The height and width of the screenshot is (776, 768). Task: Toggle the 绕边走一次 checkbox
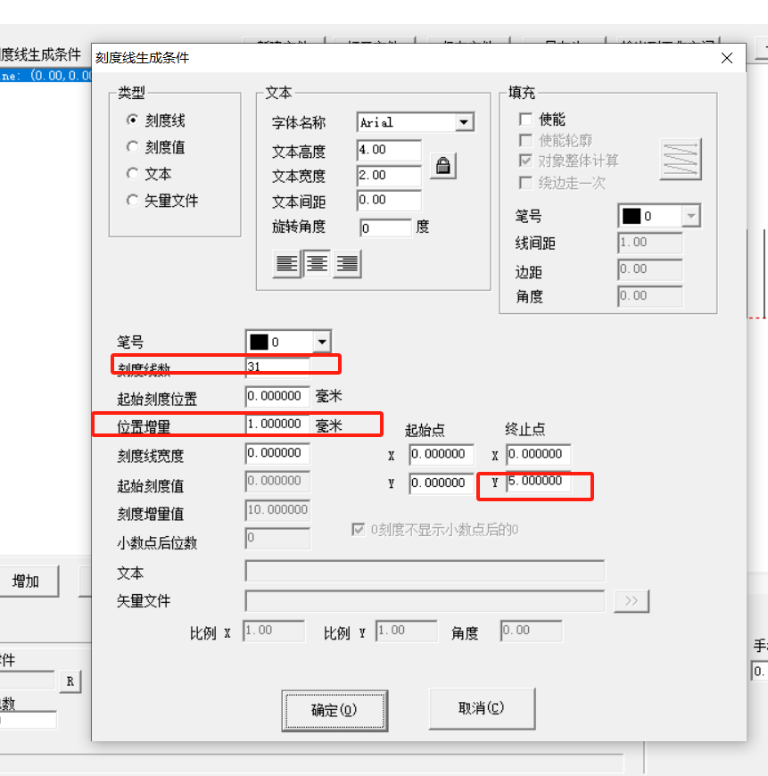click(x=525, y=183)
